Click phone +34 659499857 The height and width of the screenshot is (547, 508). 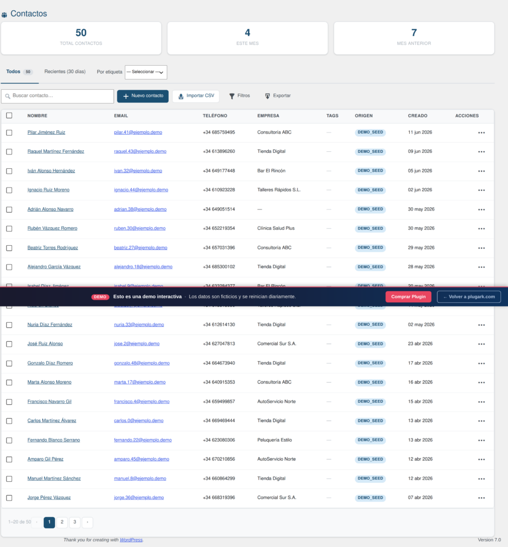[219, 402]
